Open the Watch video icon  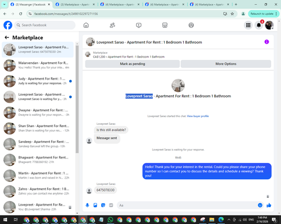point(139,25)
